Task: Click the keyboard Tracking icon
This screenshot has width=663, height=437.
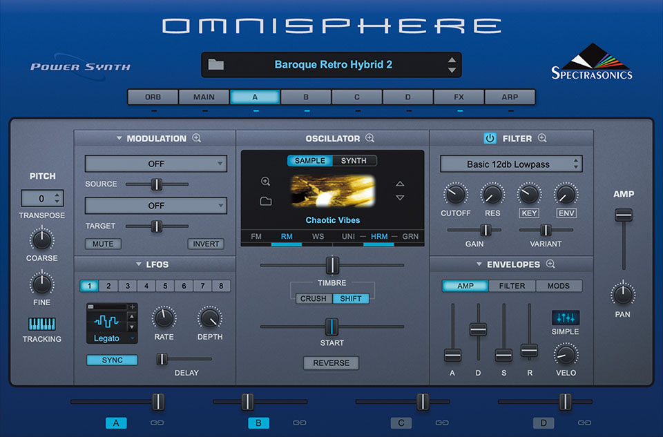Action: point(42,324)
